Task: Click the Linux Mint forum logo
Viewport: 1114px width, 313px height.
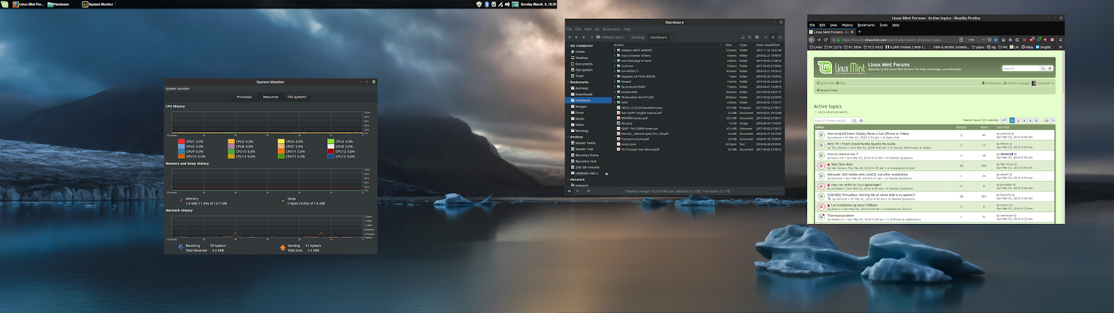Action: 841,67
